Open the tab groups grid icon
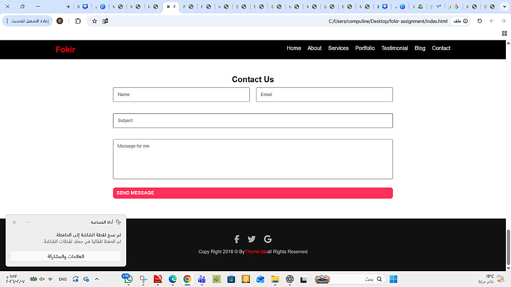 click(x=504, y=33)
